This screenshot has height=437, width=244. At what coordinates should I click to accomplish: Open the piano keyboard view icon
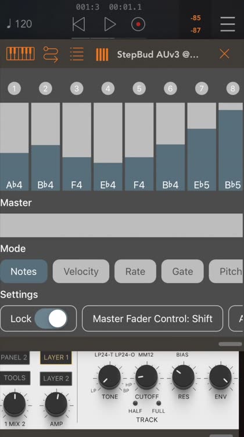click(x=20, y=54)
